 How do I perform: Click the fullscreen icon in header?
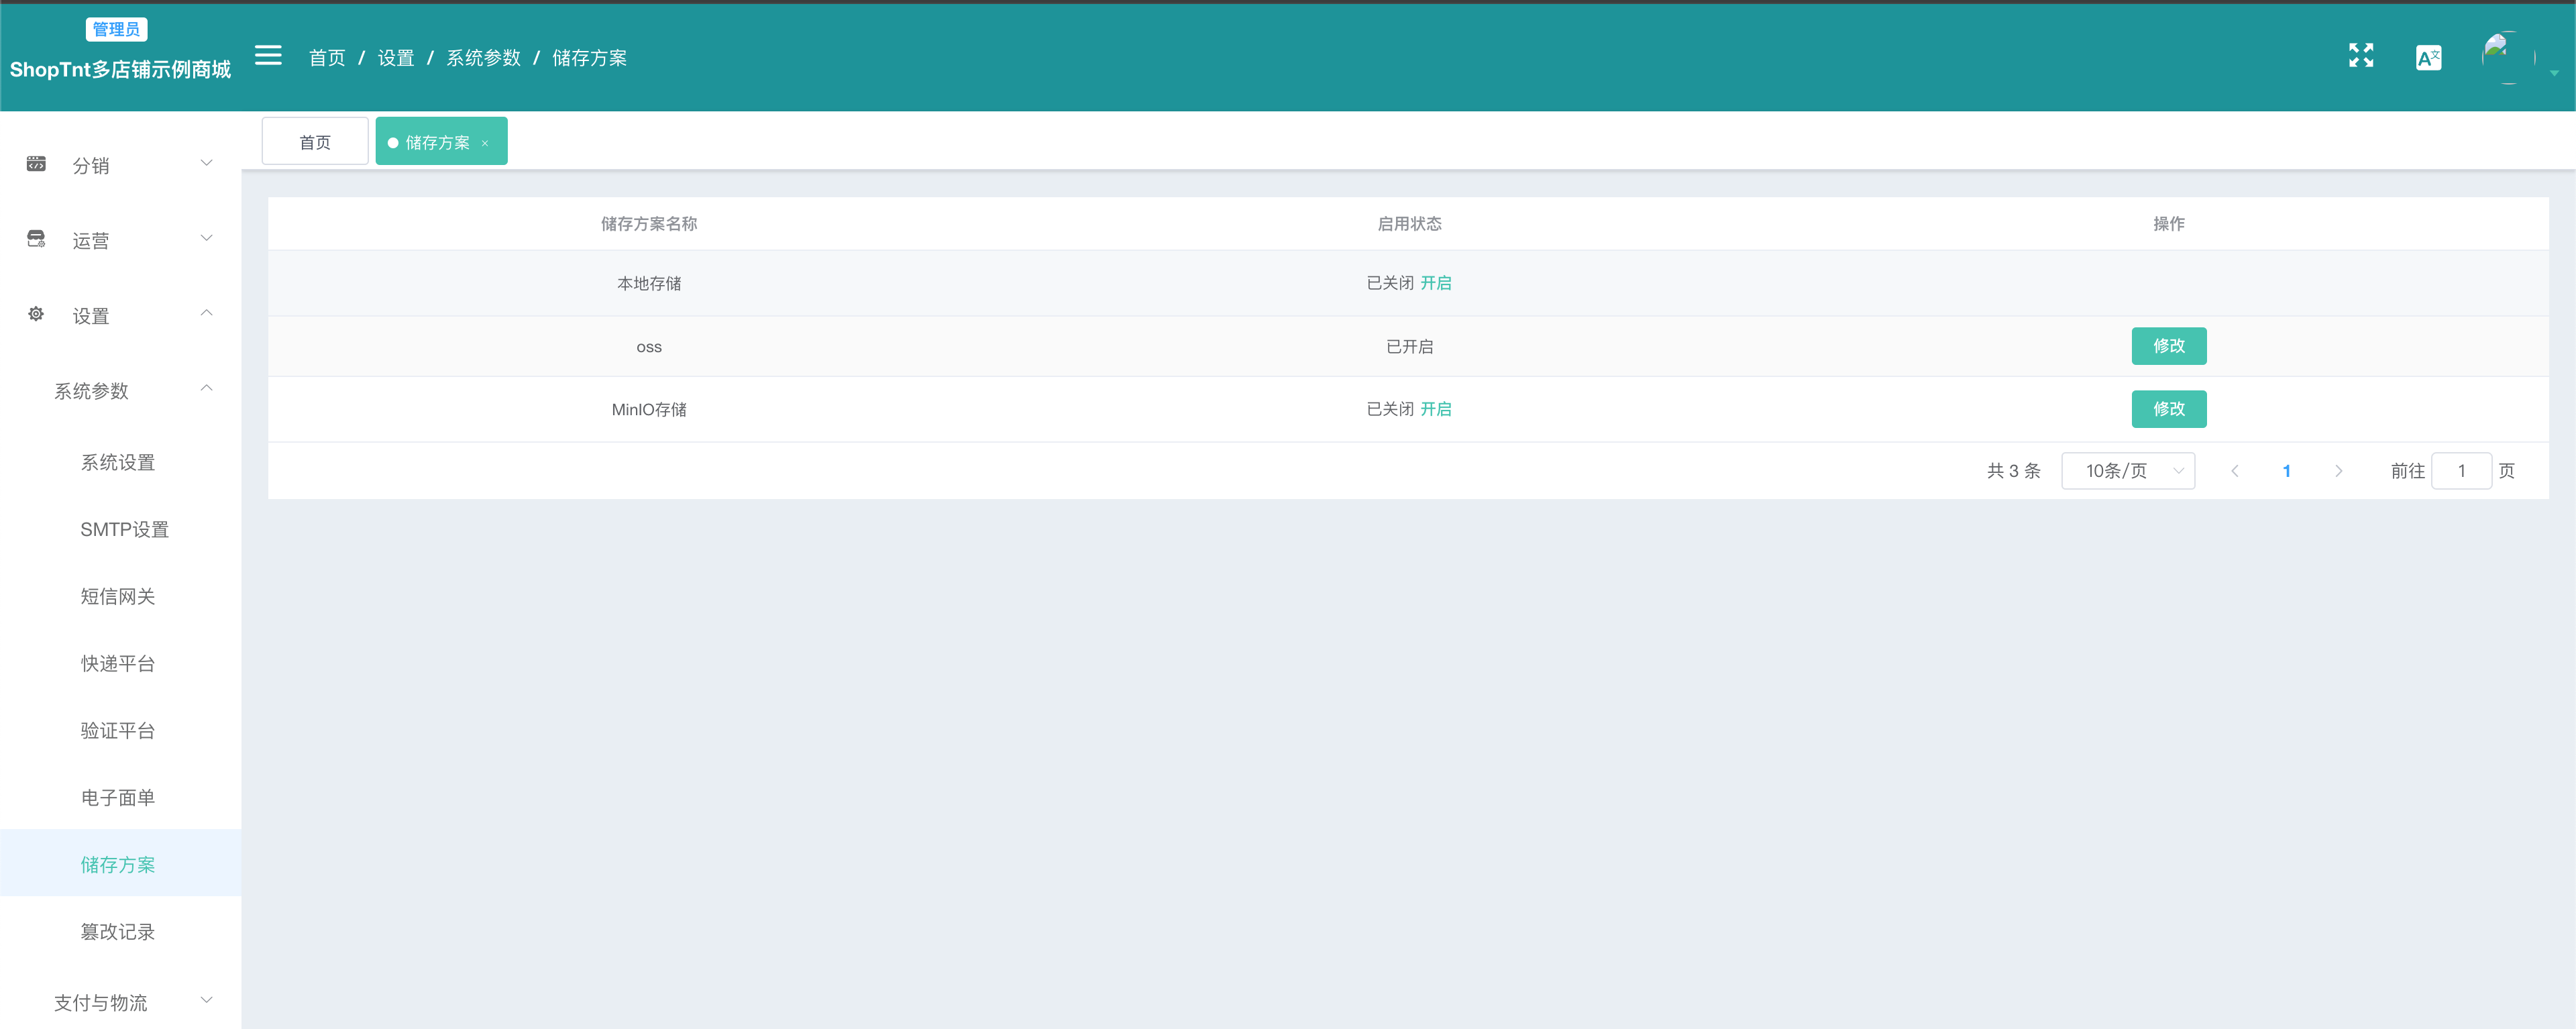[x=2361, y=56]
